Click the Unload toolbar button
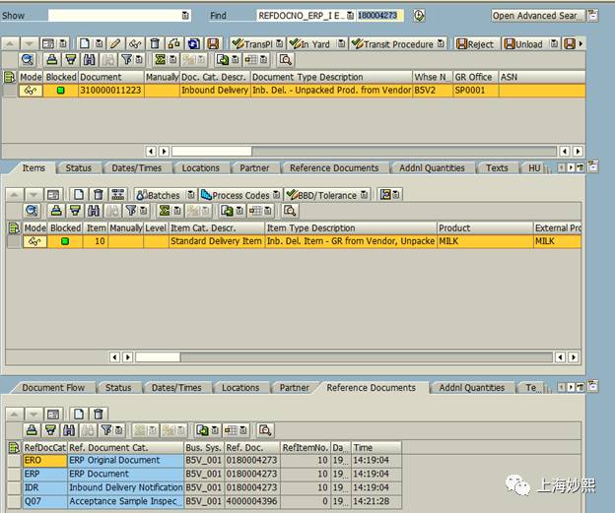The height and width of the screenshot is (513, 615). coord(523,44)
